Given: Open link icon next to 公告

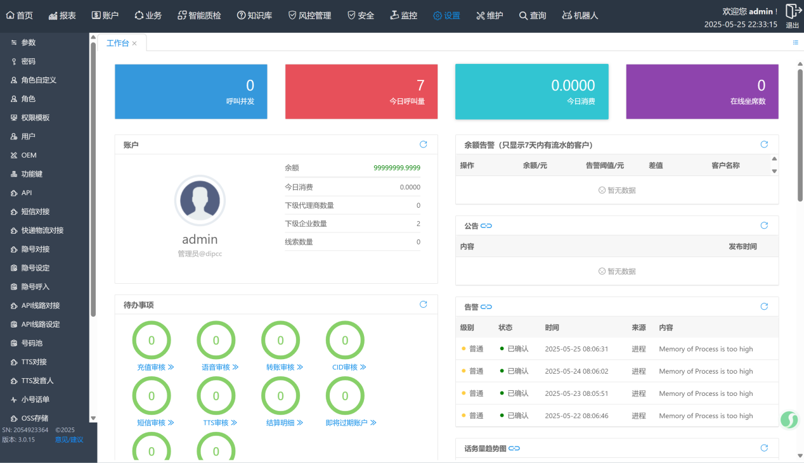Looking at the screenshot, I should [486, 225].
